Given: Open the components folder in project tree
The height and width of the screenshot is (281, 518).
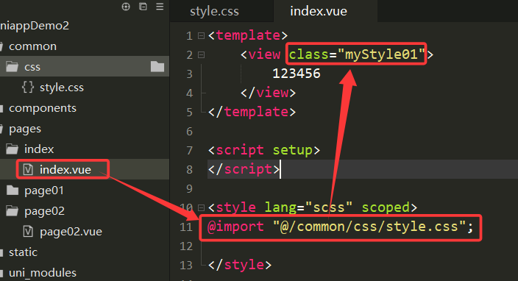Looking at the screenshot, I should 42,108.
